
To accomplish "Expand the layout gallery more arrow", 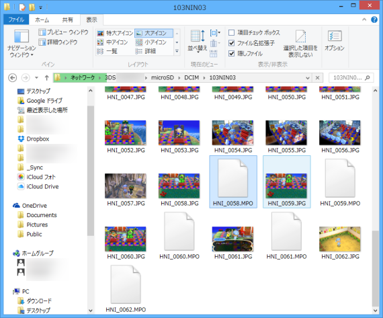I will (177, 51).
